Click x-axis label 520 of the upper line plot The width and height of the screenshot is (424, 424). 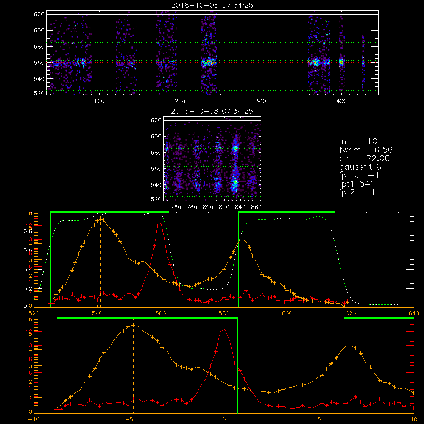34,313
